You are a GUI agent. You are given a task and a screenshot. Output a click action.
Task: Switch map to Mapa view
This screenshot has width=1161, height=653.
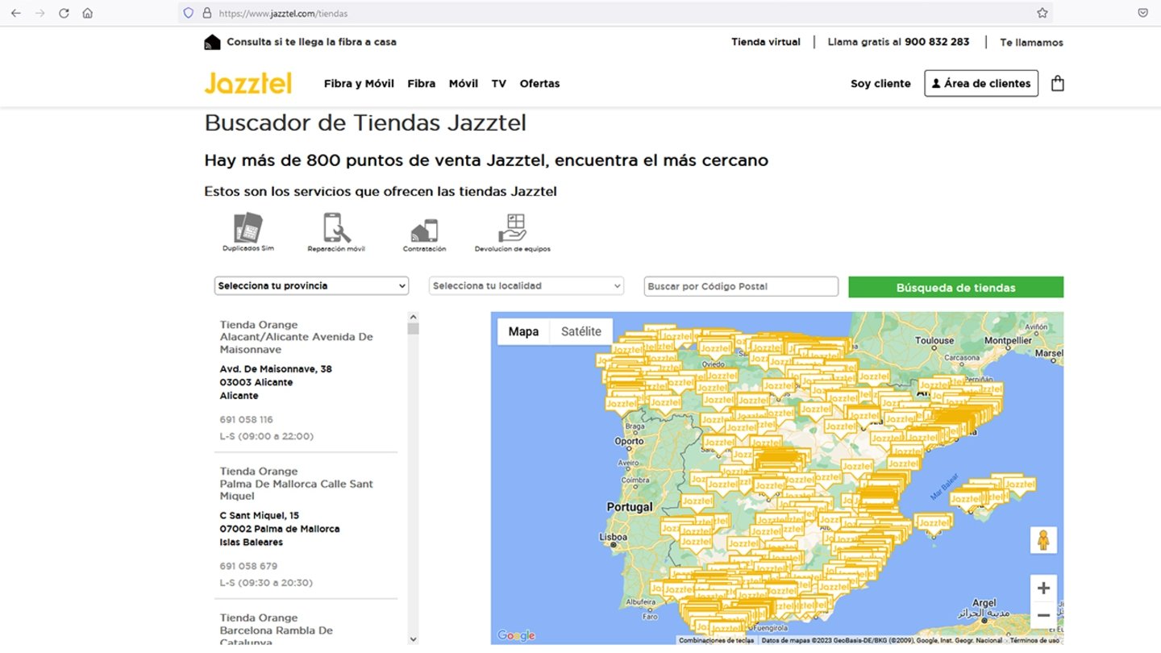523,331
